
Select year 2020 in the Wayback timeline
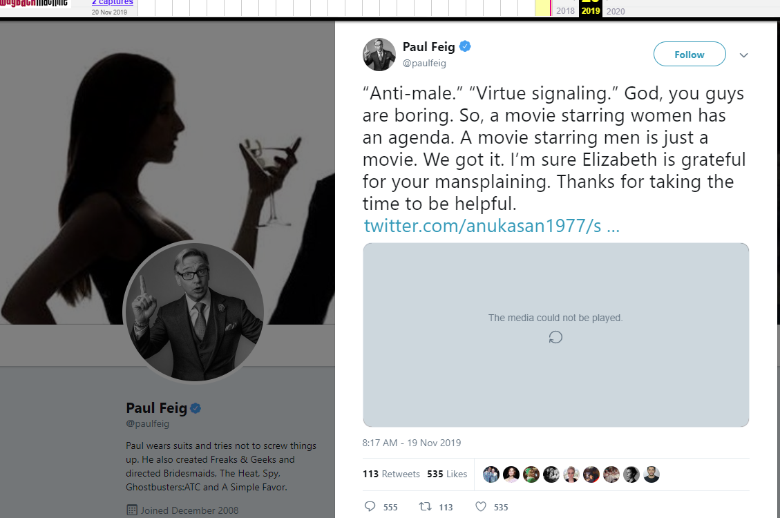(x=615, y=11)
